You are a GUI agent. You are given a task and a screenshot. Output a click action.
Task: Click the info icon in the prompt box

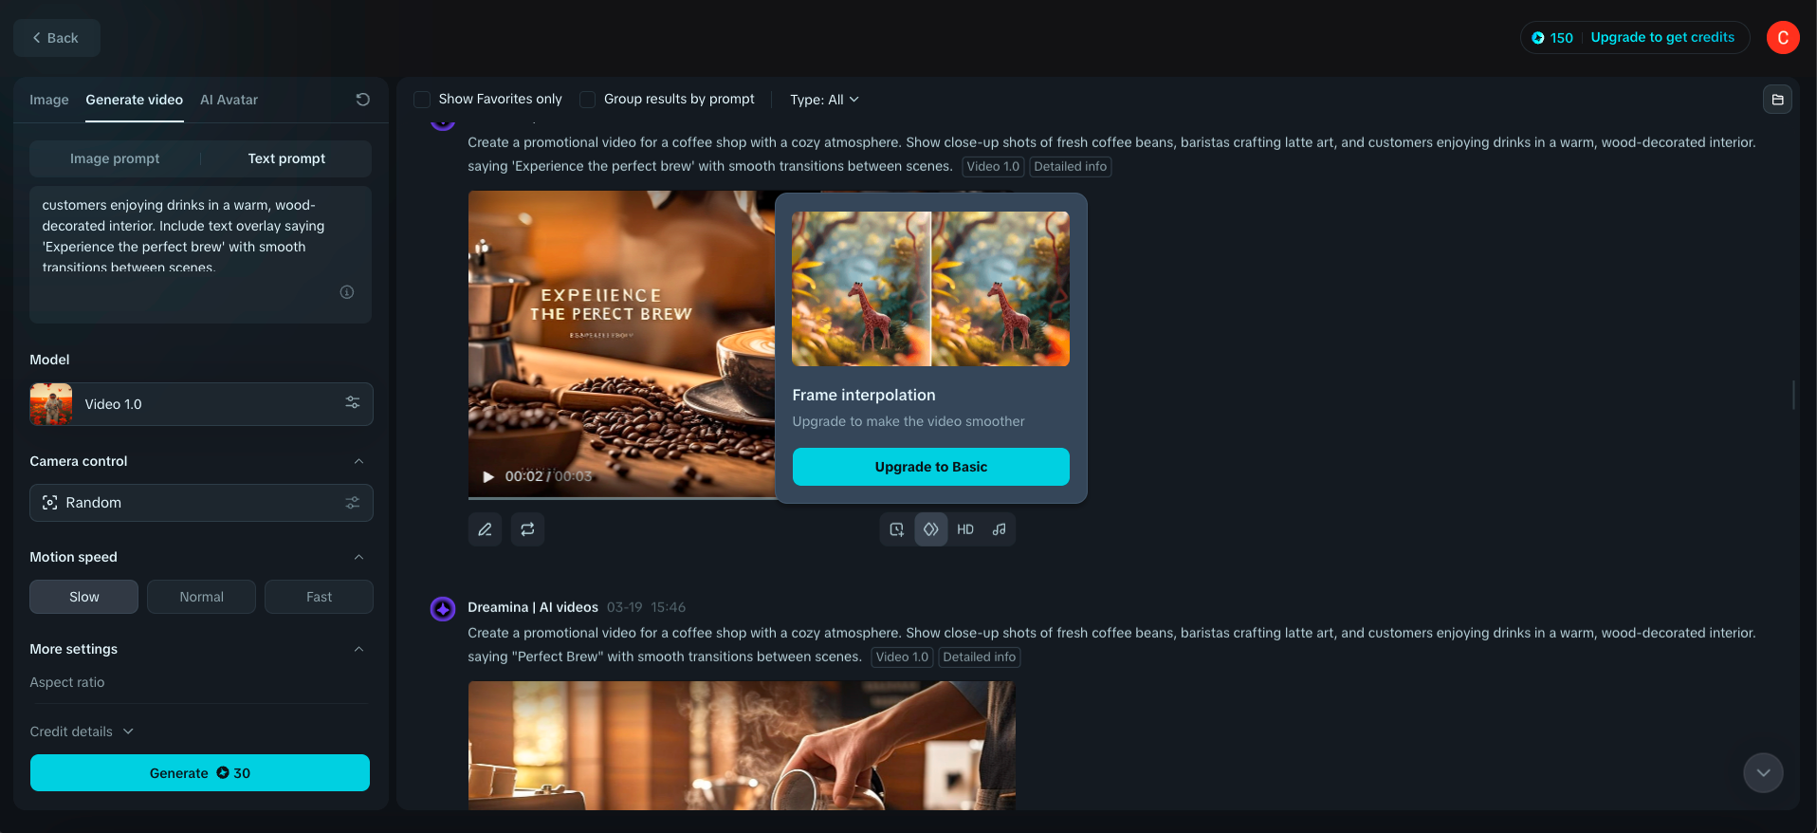tap(347, 292)
